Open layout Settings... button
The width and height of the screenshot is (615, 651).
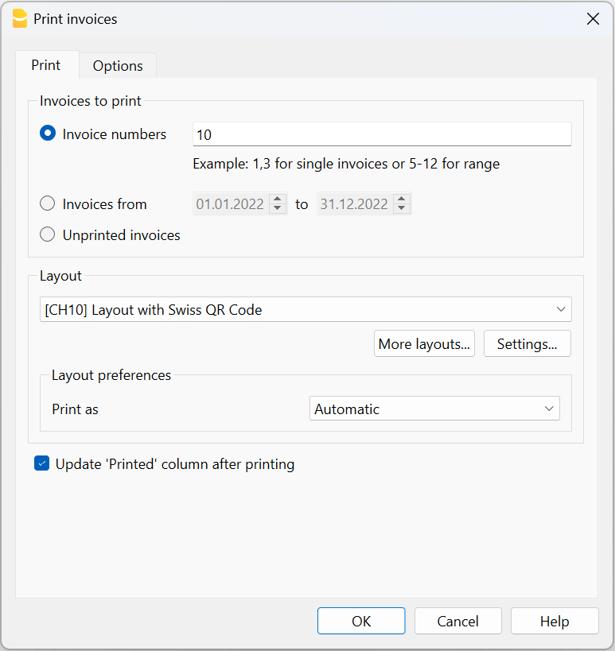pos(527,344)
